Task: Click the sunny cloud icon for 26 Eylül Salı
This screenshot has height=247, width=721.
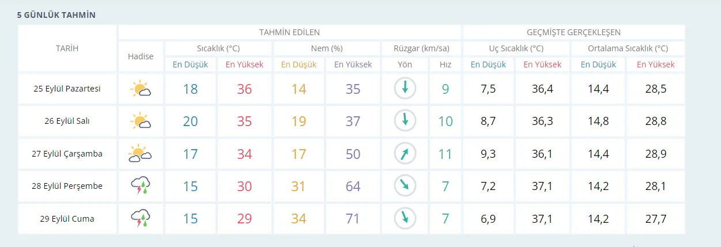Action: (x=141, y=121)
